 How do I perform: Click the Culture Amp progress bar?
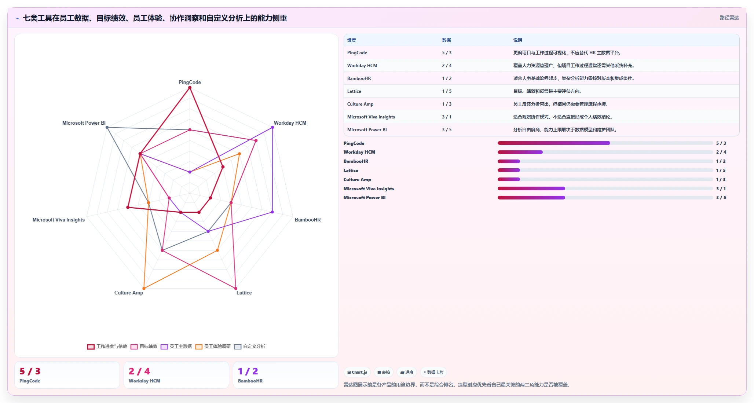(605, 179)
